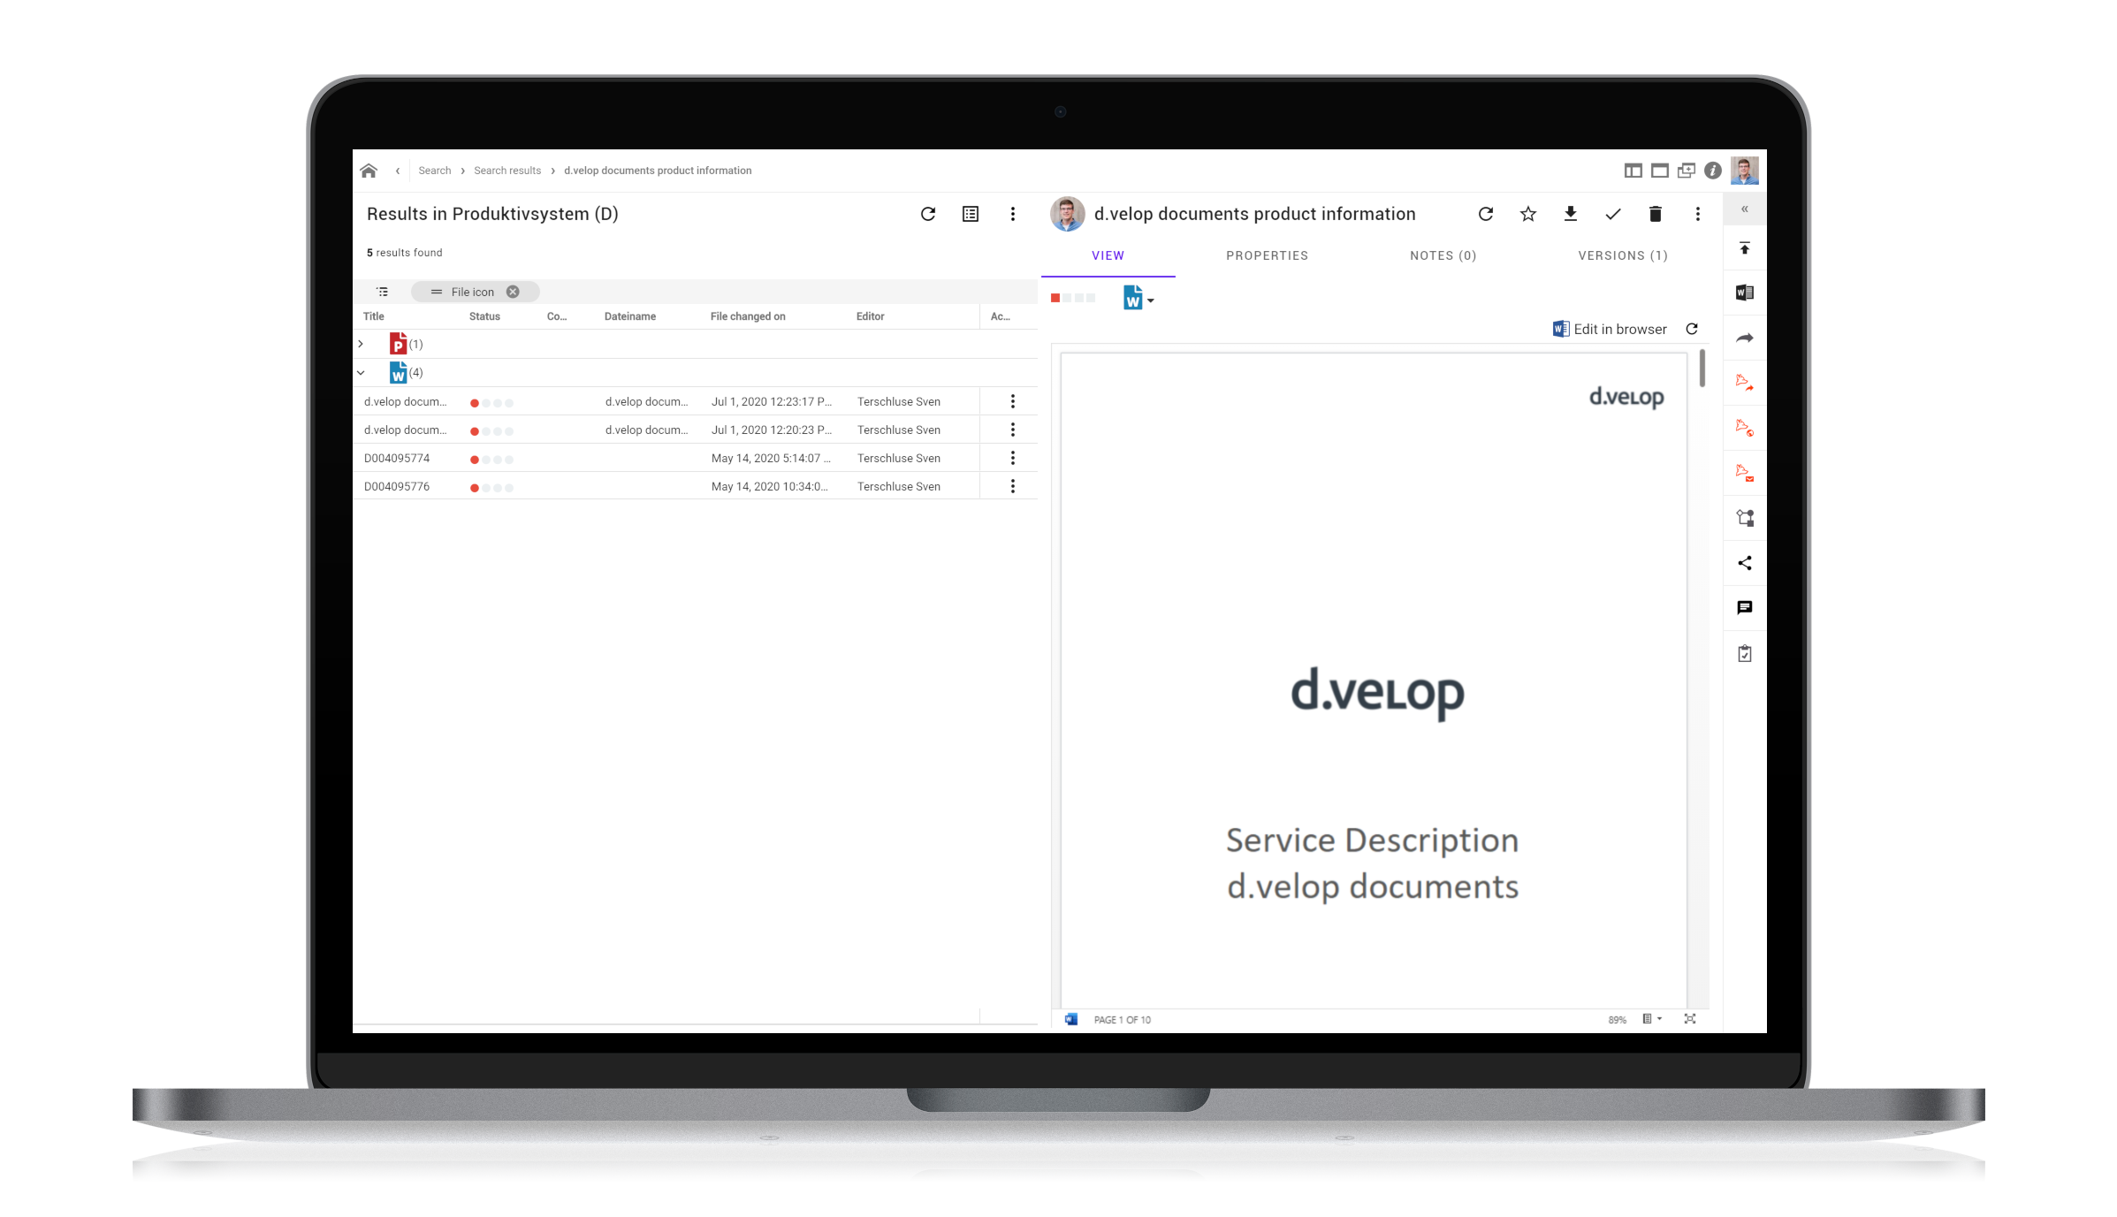Click the three-dot menu on d.velop docu row

point(1014,401)
